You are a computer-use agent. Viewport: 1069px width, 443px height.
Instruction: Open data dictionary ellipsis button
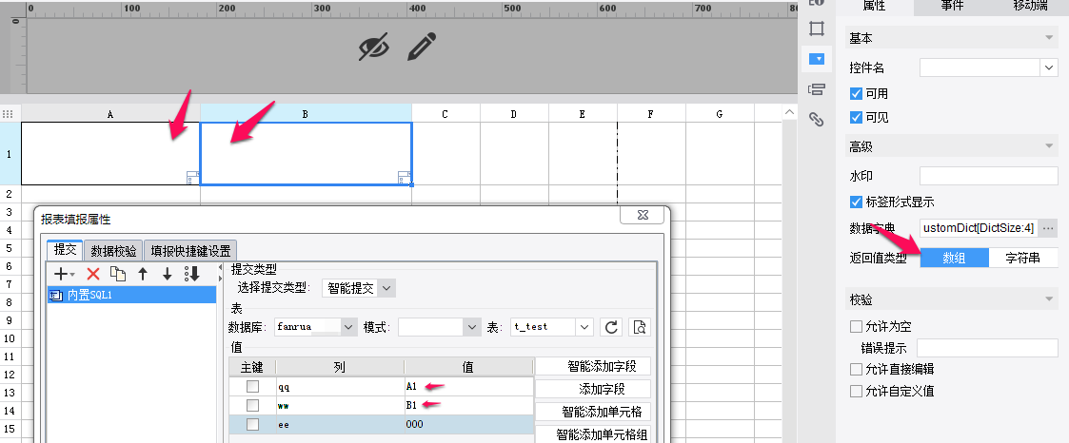[1049, 228]
